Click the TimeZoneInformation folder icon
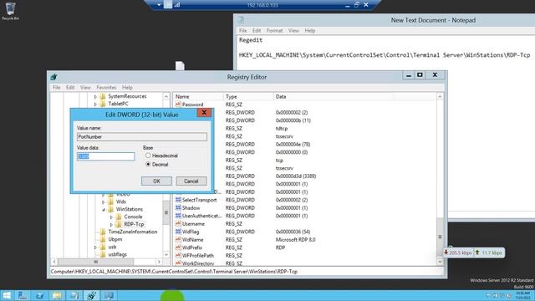The height and width of the screenshot is (301, 535). point(103,232)
